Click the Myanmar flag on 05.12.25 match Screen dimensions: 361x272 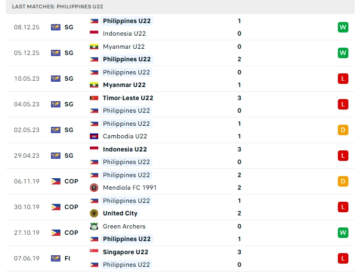pos(94,47)
